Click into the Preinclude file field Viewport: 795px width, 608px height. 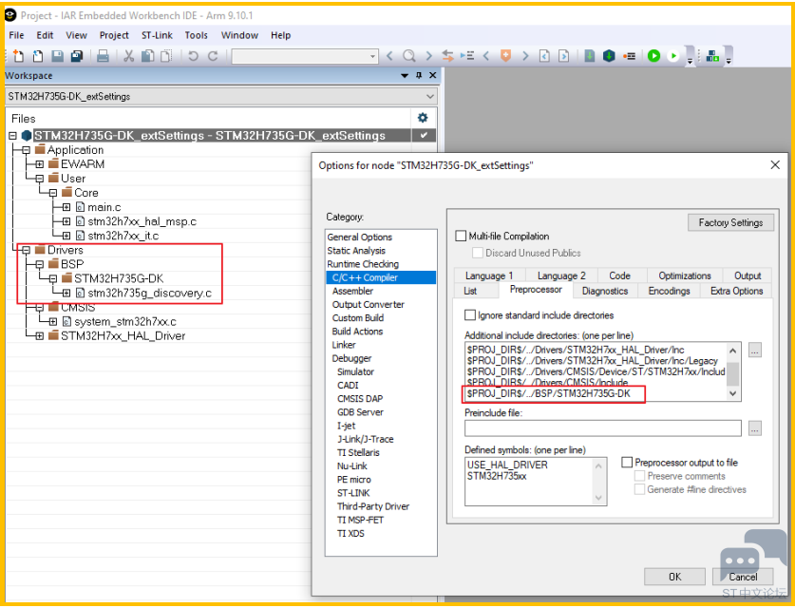click(x=603, y=428)
